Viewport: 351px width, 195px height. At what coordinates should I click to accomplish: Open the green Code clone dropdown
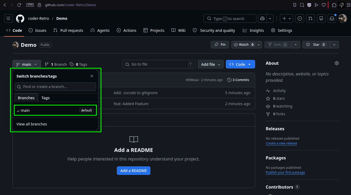pyautogui.click(x=240, y=64)
